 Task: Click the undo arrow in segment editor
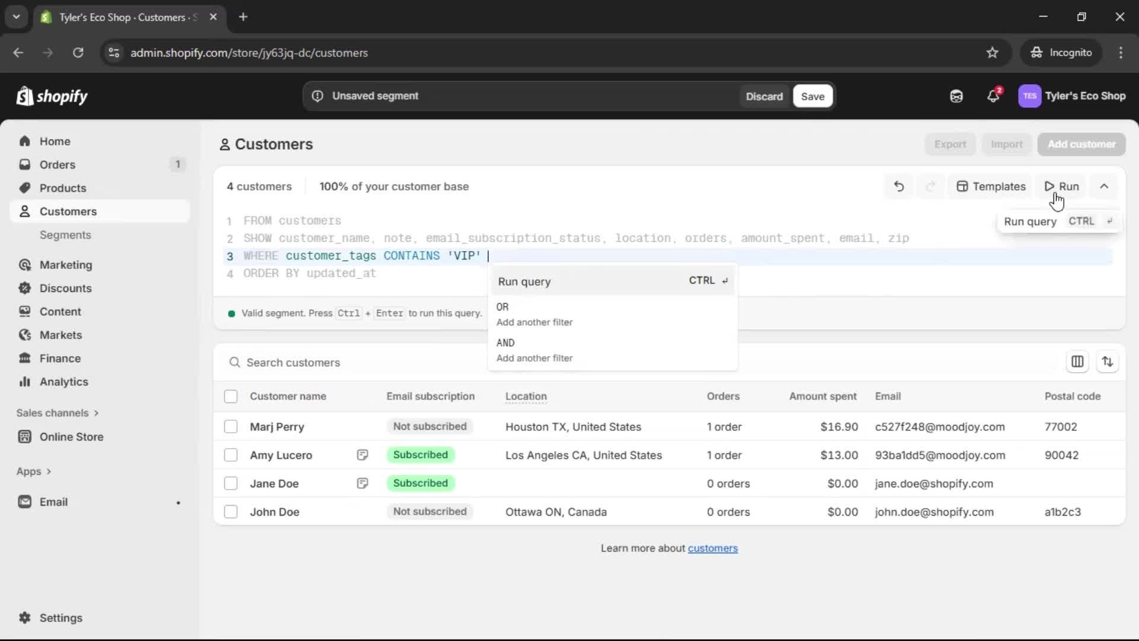click(899, 186)
